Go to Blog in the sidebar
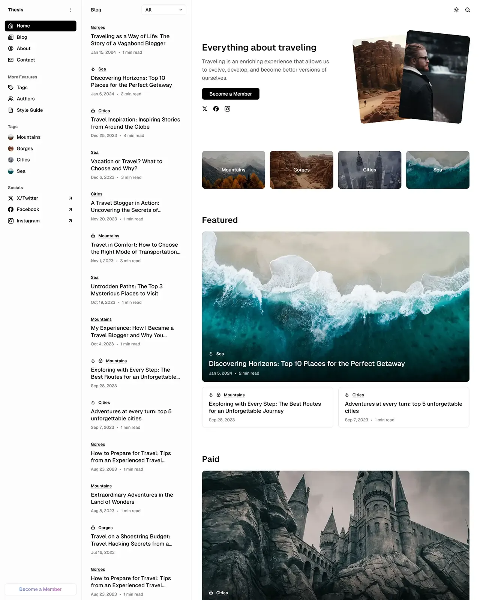 click(22, 37)
